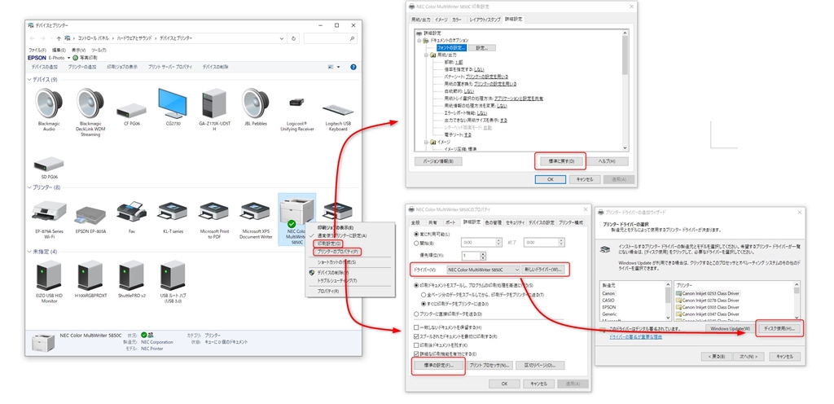Toggle スプールされたドキュメントを最初に印刷する(R) checkbox
Viewport: 834px width, 404px height.
point(416,336)
